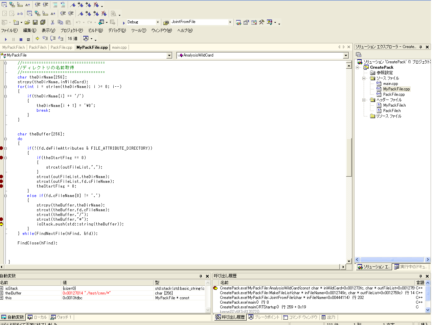433x325 pixels.
Task: Click the Step Into icon
Action: [45, 39]
